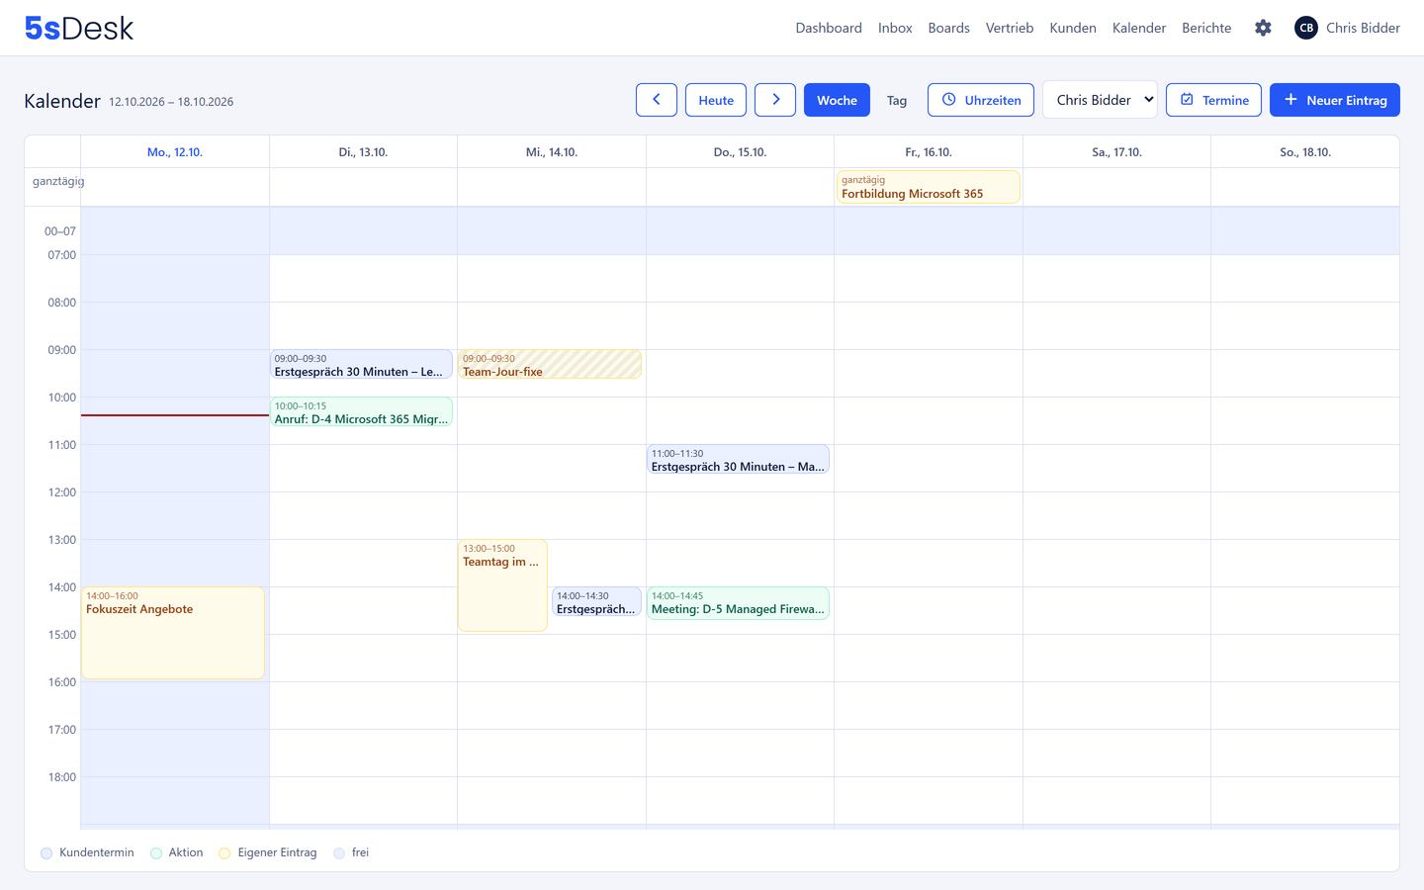
Task: Open Berichte in the top navigation
Action: point(1206,28)
